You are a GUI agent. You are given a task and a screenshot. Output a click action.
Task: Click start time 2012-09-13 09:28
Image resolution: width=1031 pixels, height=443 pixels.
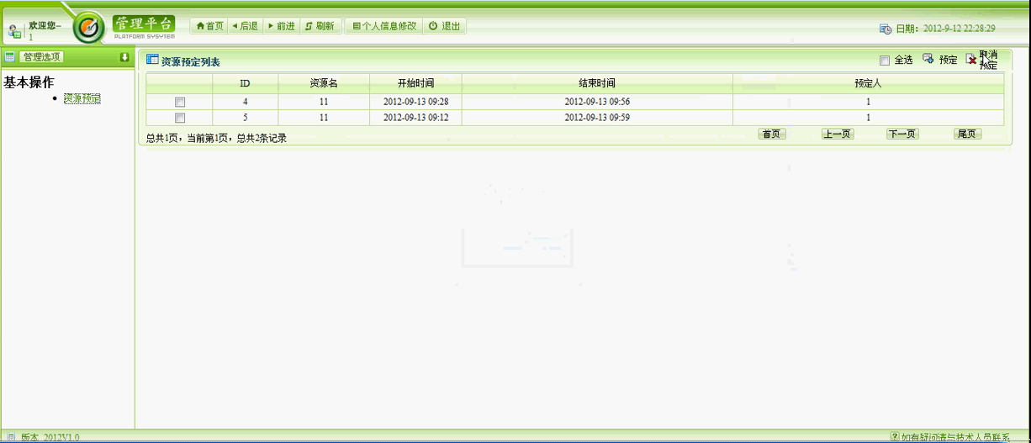tap(415, 102)
